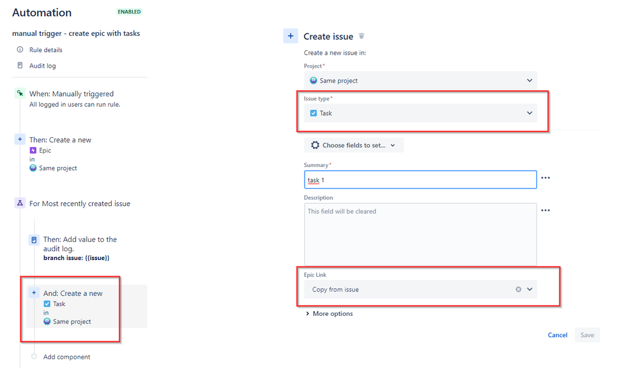Open the Summary field more options ellipsis
Viewport: 621px width, 368px height.
[x=545, y=178]
